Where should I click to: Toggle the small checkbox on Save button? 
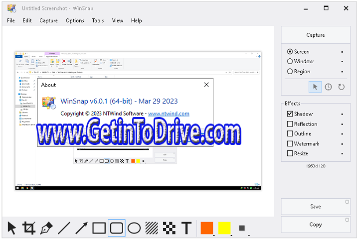(347, 202)
